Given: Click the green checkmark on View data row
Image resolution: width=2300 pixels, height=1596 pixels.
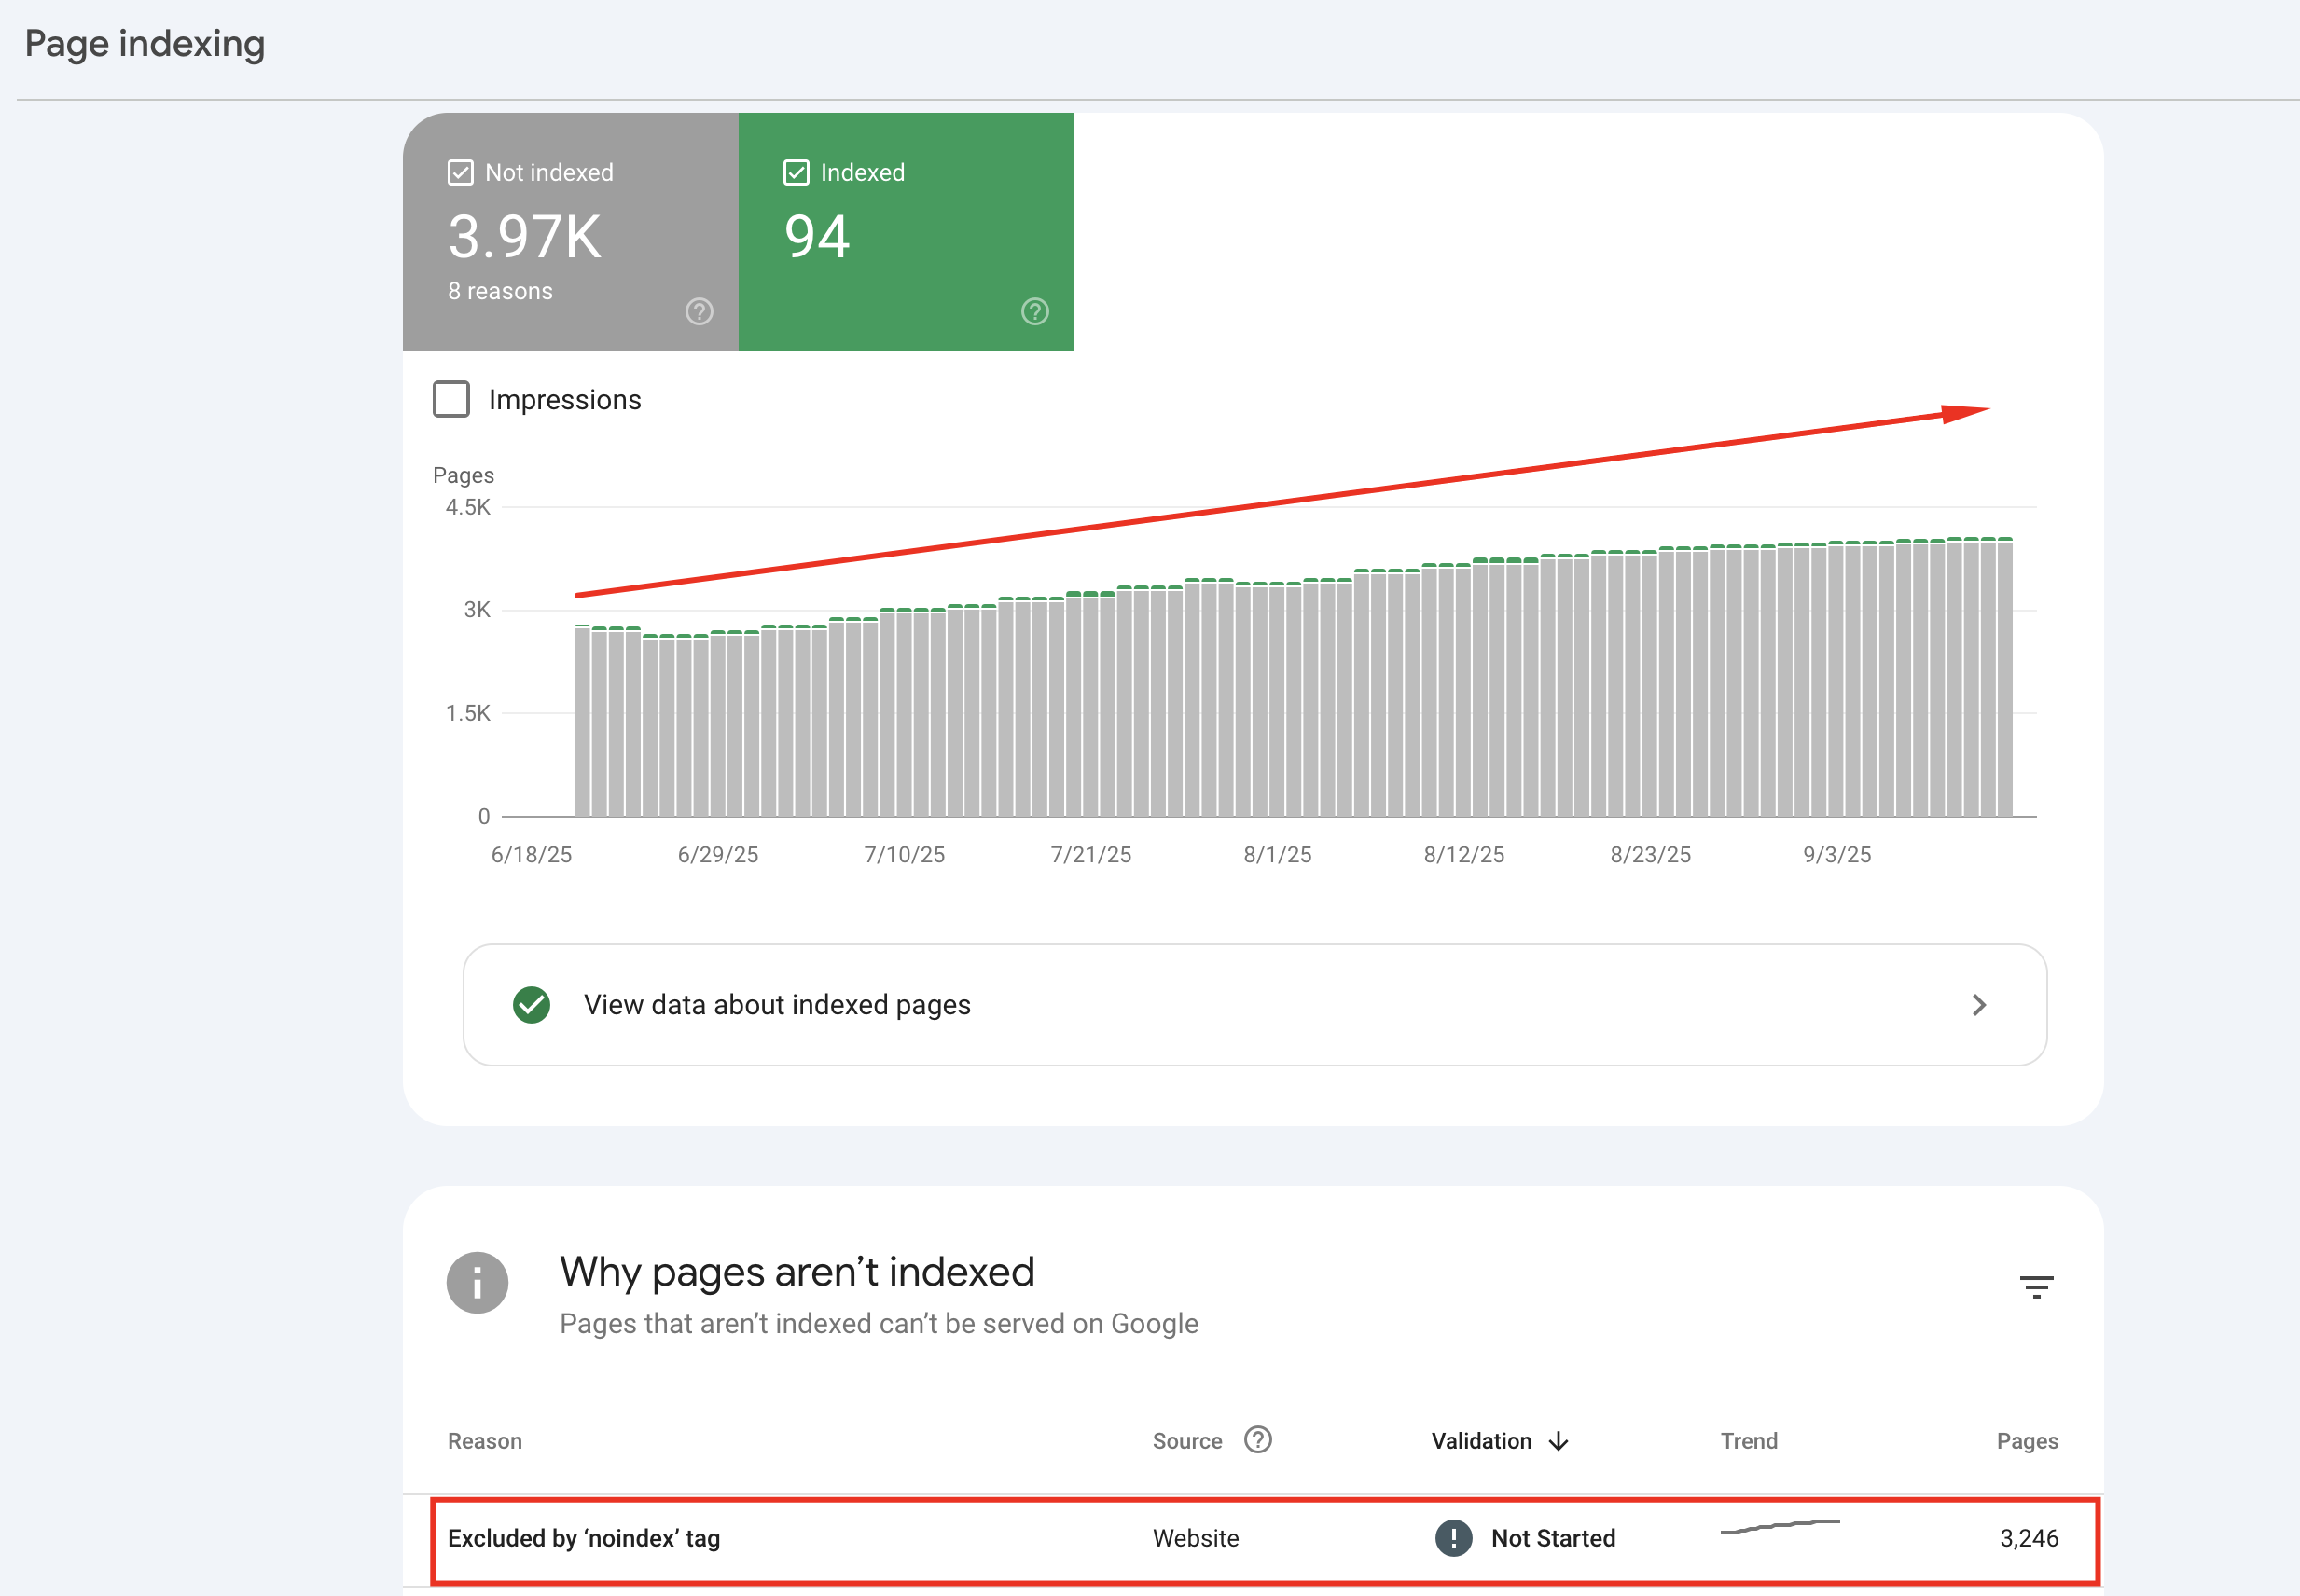Looking at the screenshot, I should [x=532, y=1005].
